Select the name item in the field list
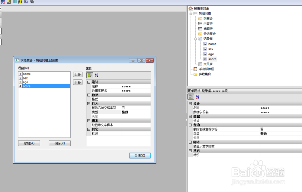 (27, 74)
